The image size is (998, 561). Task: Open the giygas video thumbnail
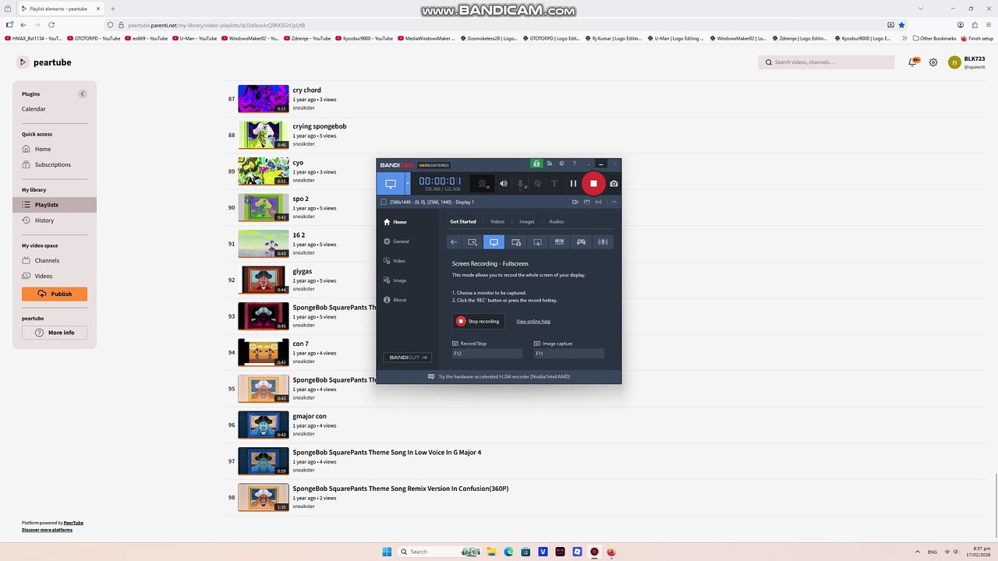pyautogui.click(x=264, y=280)
